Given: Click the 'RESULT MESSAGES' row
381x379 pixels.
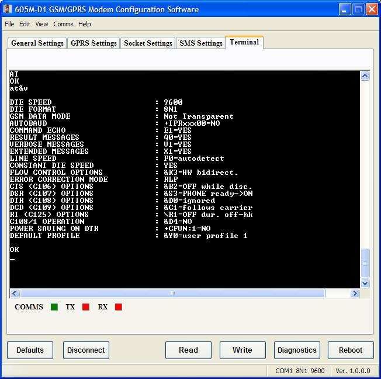Looking at the screenshot, I should 101,137.
